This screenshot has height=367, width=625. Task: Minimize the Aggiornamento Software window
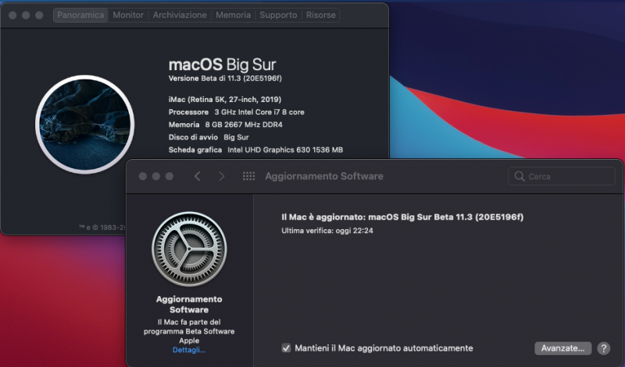(155, 176)
